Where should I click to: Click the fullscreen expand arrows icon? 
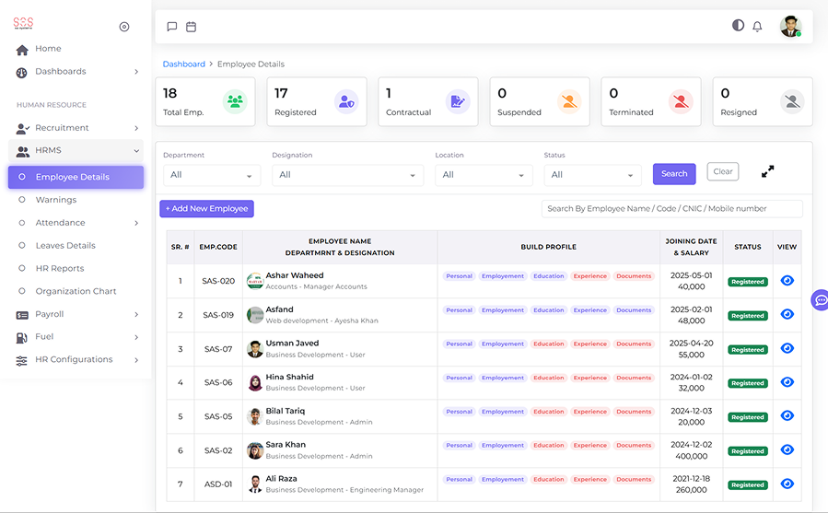coord(767,172)
